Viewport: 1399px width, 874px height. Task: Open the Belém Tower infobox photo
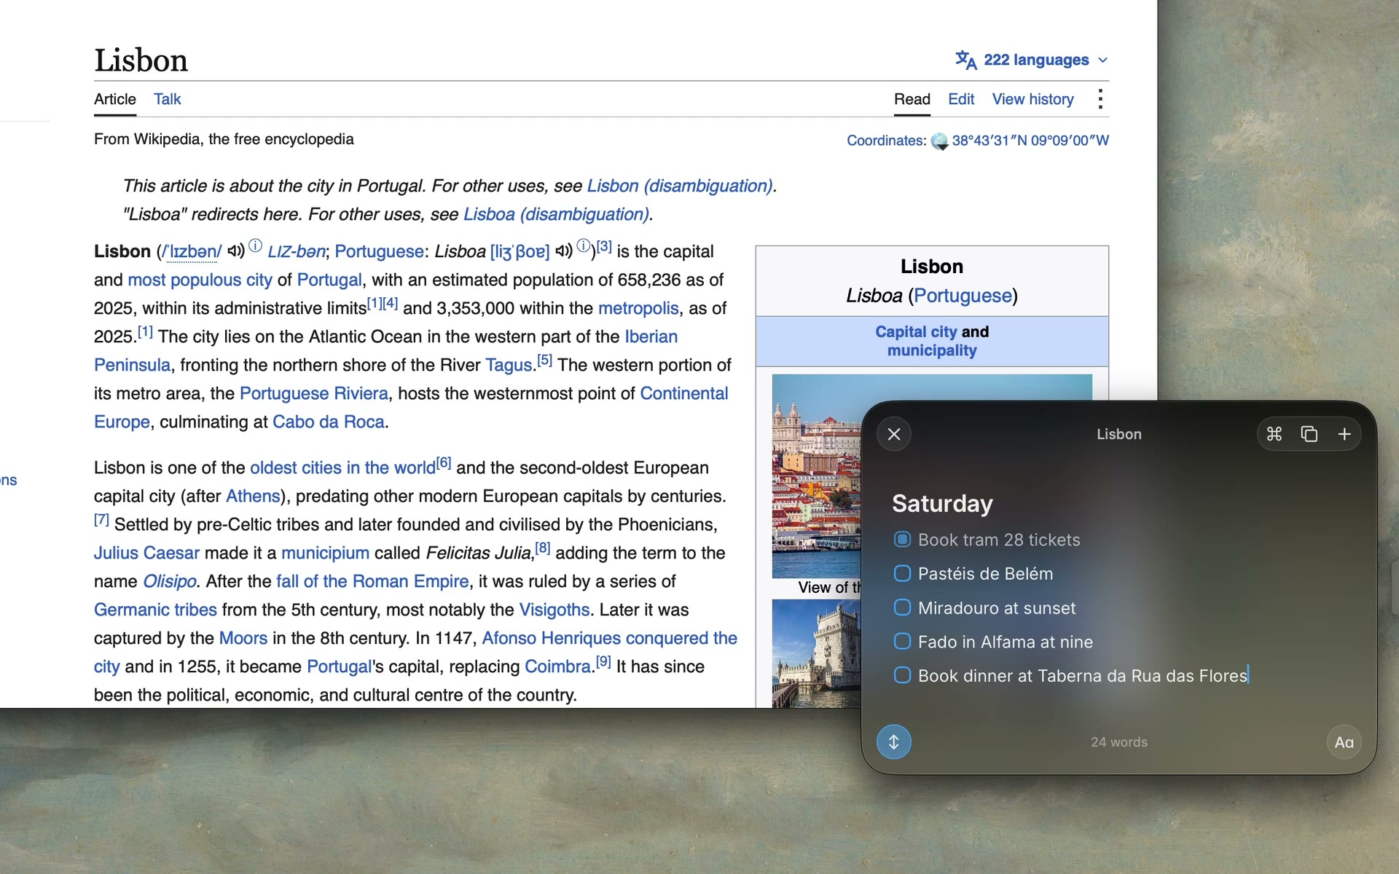click(816, 653)
